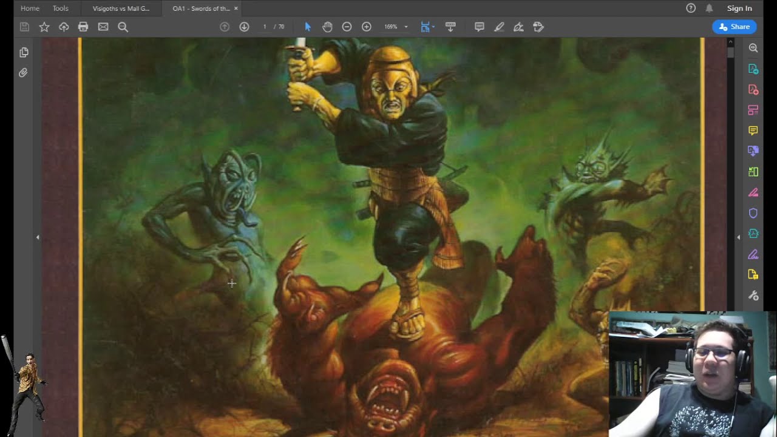Zoom out with the minus button
Screen dimensions: 777x437
(347, 27)
